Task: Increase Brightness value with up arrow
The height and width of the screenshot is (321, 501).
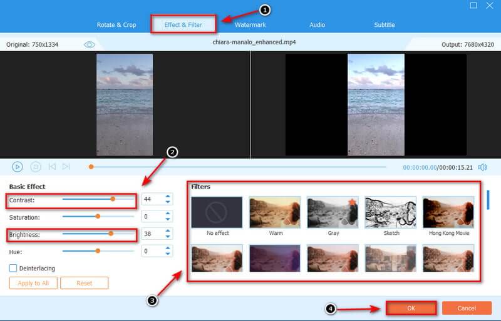Action: click(x=168, y=231)
